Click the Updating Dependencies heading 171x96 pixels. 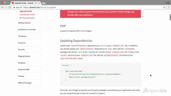(x=76, y=41)
